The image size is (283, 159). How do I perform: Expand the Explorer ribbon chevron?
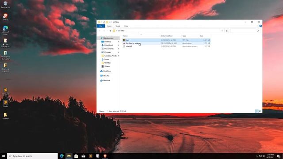[x=257, y=26]
